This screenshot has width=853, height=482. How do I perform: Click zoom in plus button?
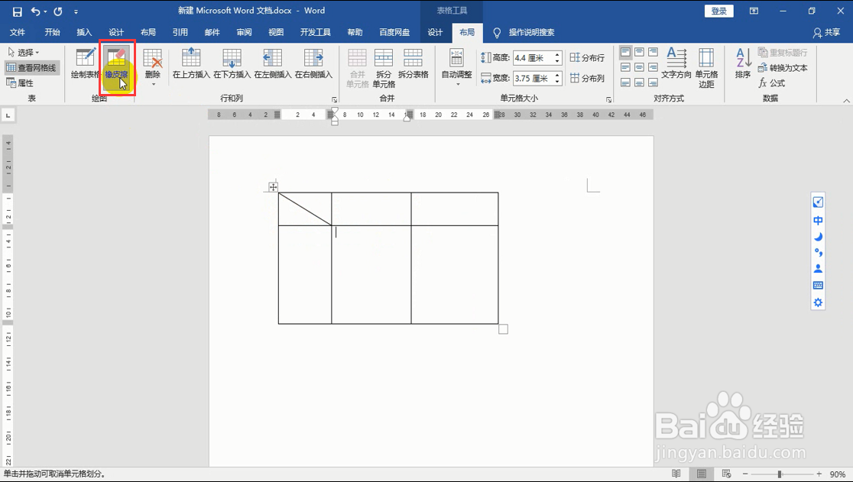[819, 474]
